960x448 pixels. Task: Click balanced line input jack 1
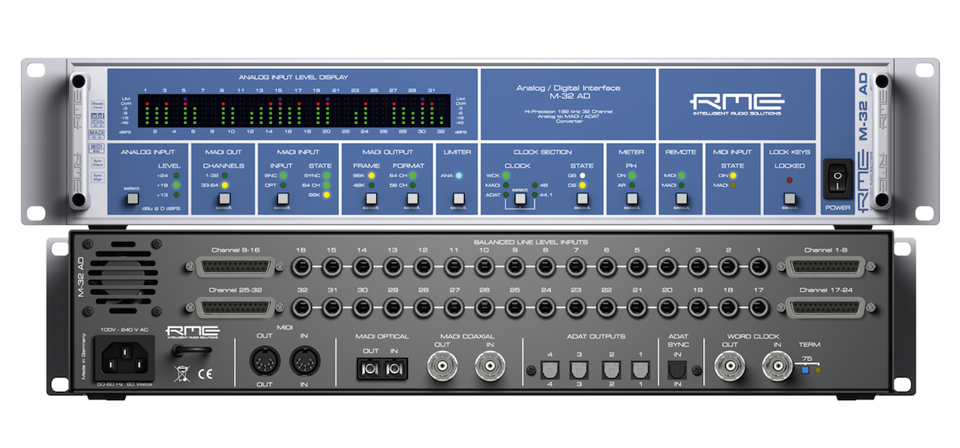[x=759, y=267]
